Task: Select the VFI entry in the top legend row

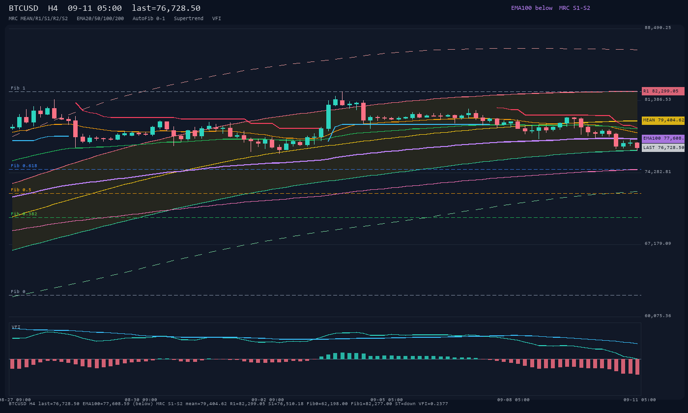Action: pyautogui.click(x=217, y=19)
